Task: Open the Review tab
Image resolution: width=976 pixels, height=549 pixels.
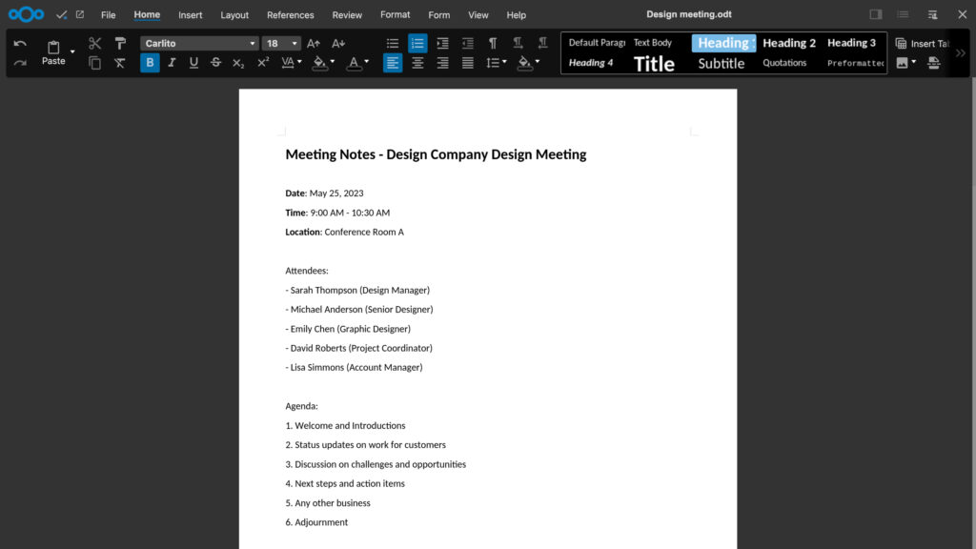Action: 347,15
